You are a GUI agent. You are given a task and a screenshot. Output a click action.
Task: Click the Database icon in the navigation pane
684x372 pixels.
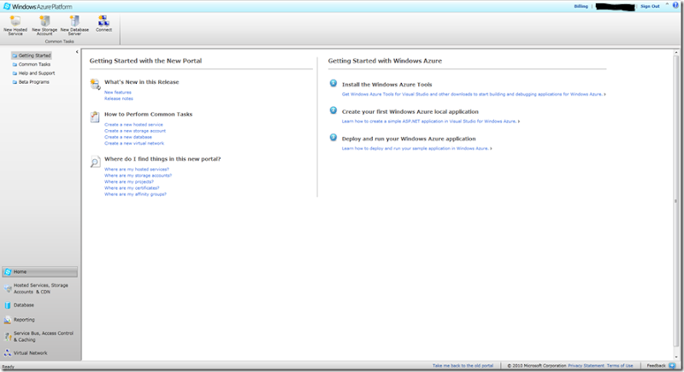(8, 304)
